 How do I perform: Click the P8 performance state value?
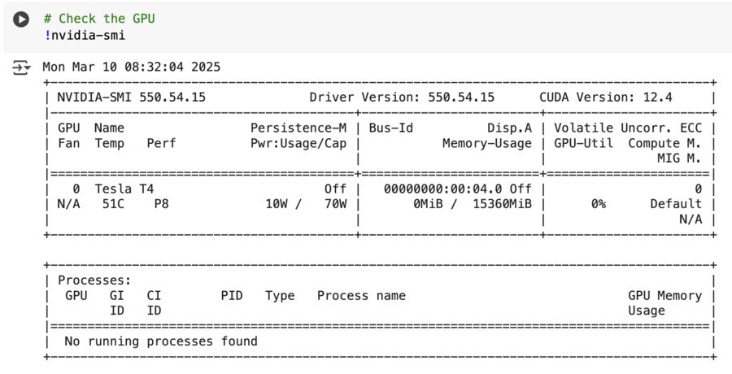coord(161,204)
